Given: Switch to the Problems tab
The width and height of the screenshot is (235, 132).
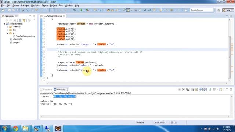Looking at the screenshot, I should pyautogui.click(x=46, y=89).
